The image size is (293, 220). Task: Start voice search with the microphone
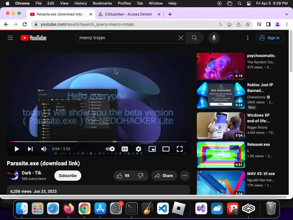(x=214, y=38)
